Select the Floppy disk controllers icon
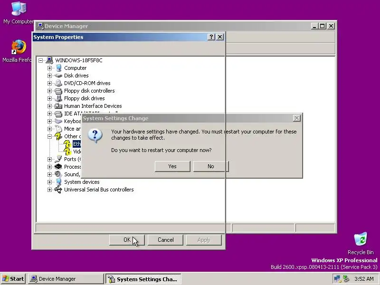Screen dimensions: 380x285 (x=58, y=91)
